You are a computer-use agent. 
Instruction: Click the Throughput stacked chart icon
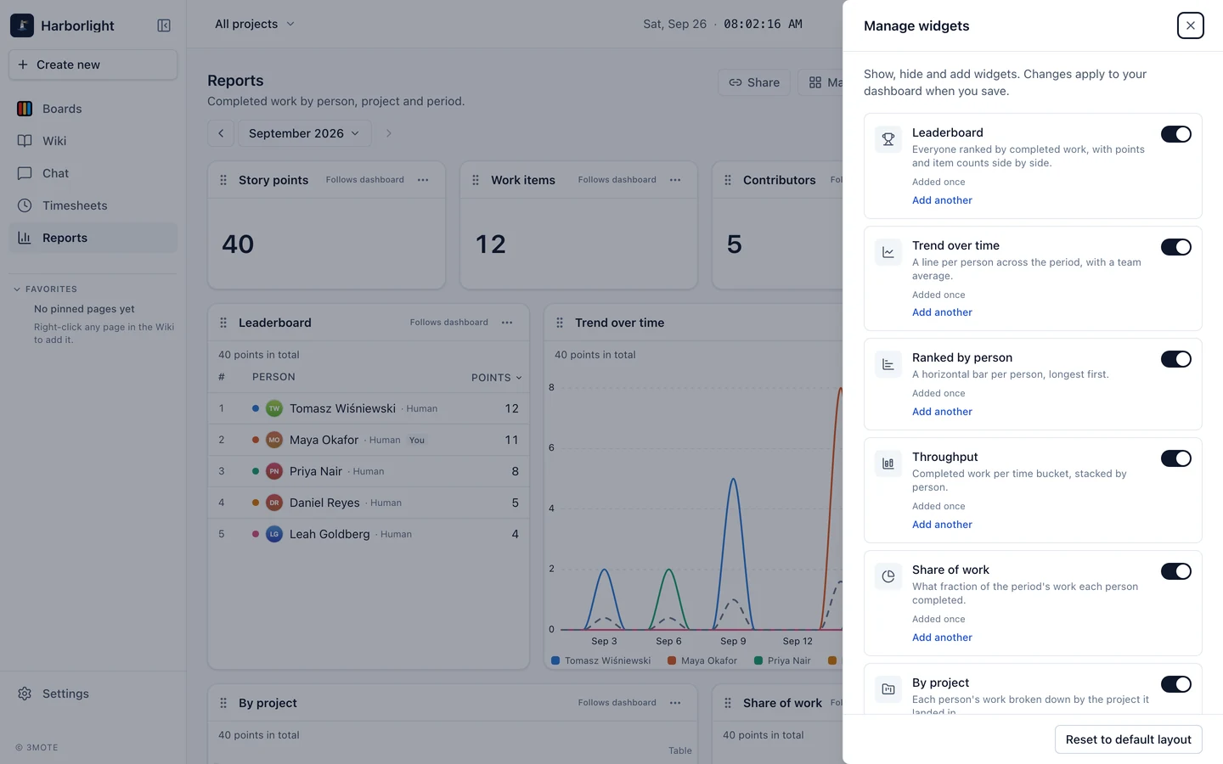coord(888,463)
